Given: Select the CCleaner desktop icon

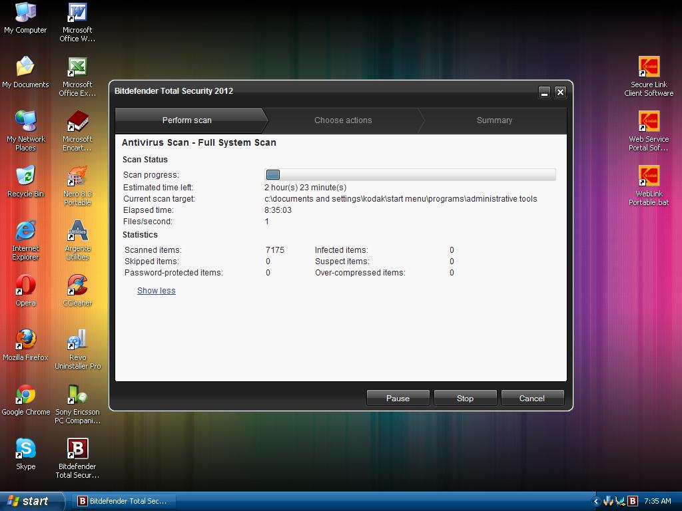Looking at the screenshot, I should (77, 291).
